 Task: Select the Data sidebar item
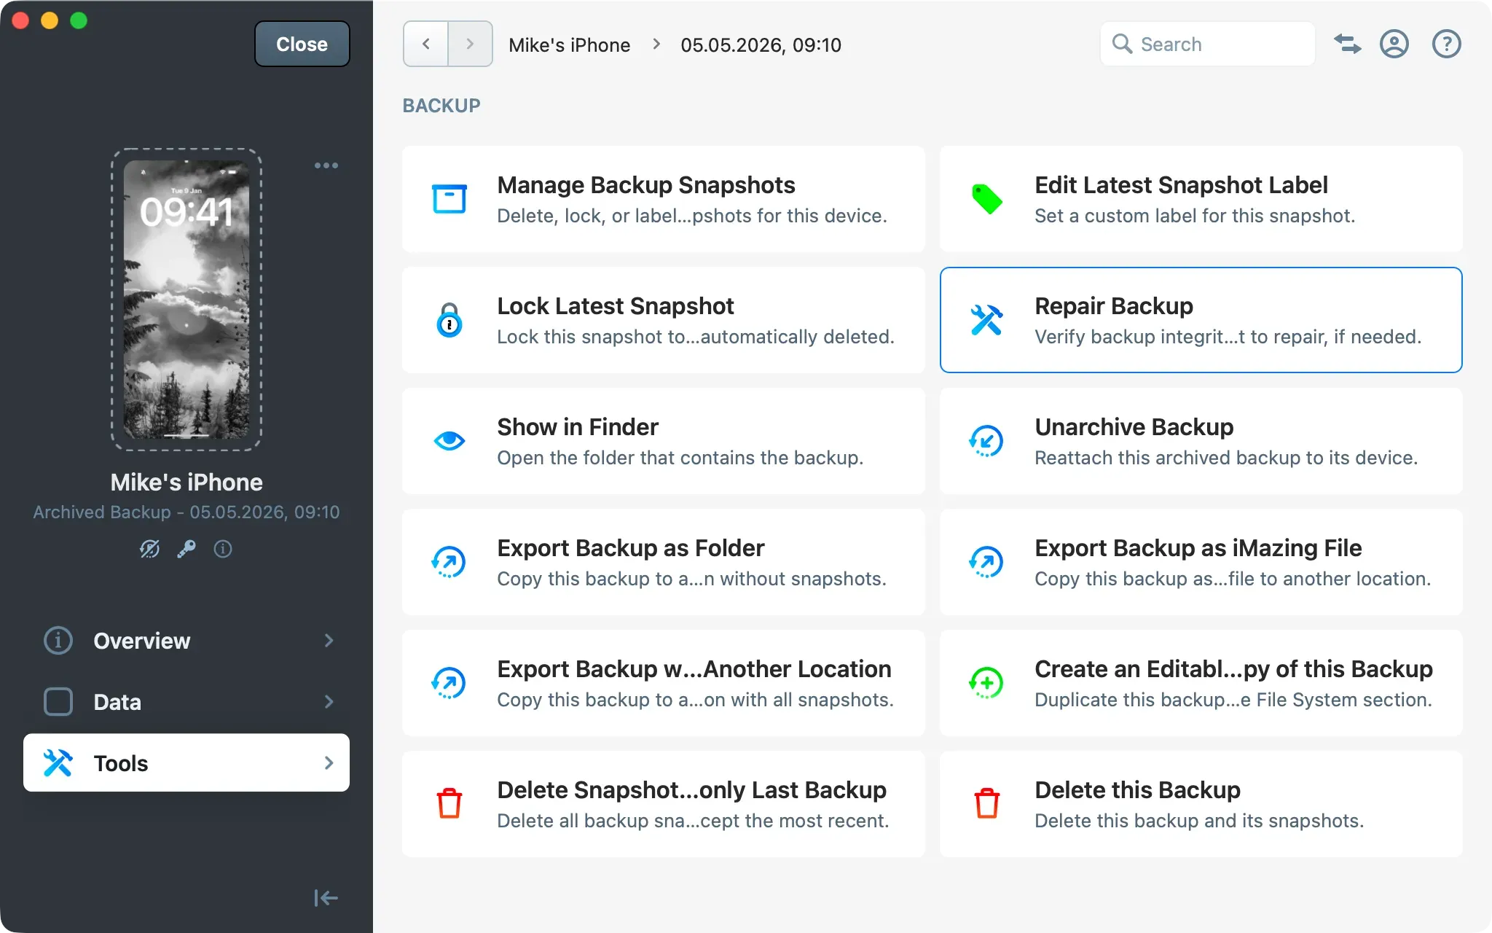(x=186, y=702)
